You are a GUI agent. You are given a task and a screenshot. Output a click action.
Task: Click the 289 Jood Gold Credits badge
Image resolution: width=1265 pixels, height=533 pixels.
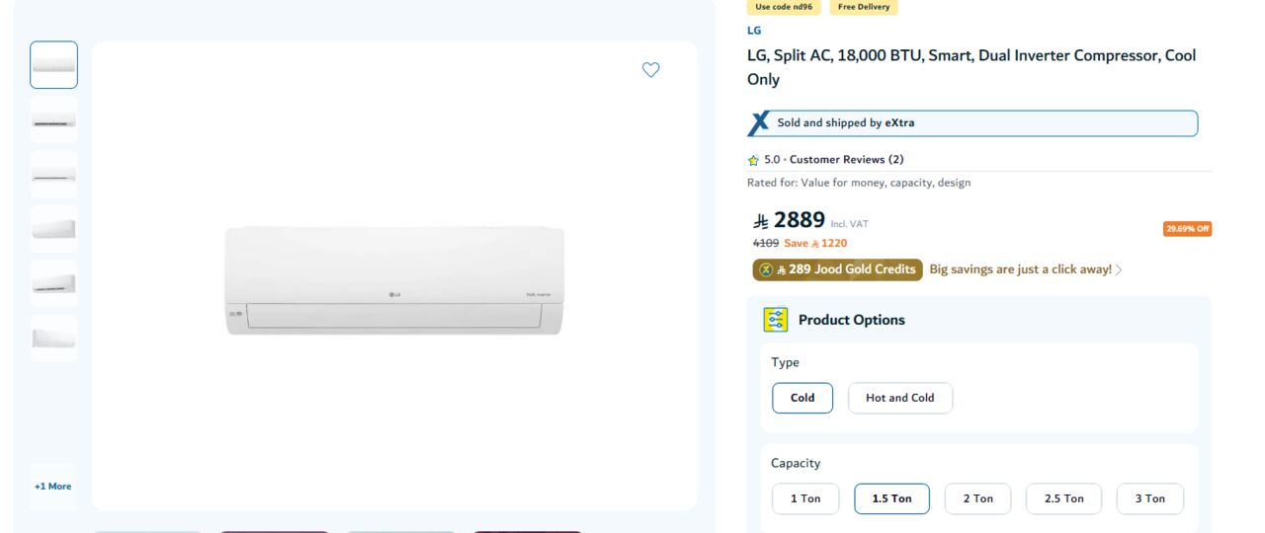coord(837,269)
